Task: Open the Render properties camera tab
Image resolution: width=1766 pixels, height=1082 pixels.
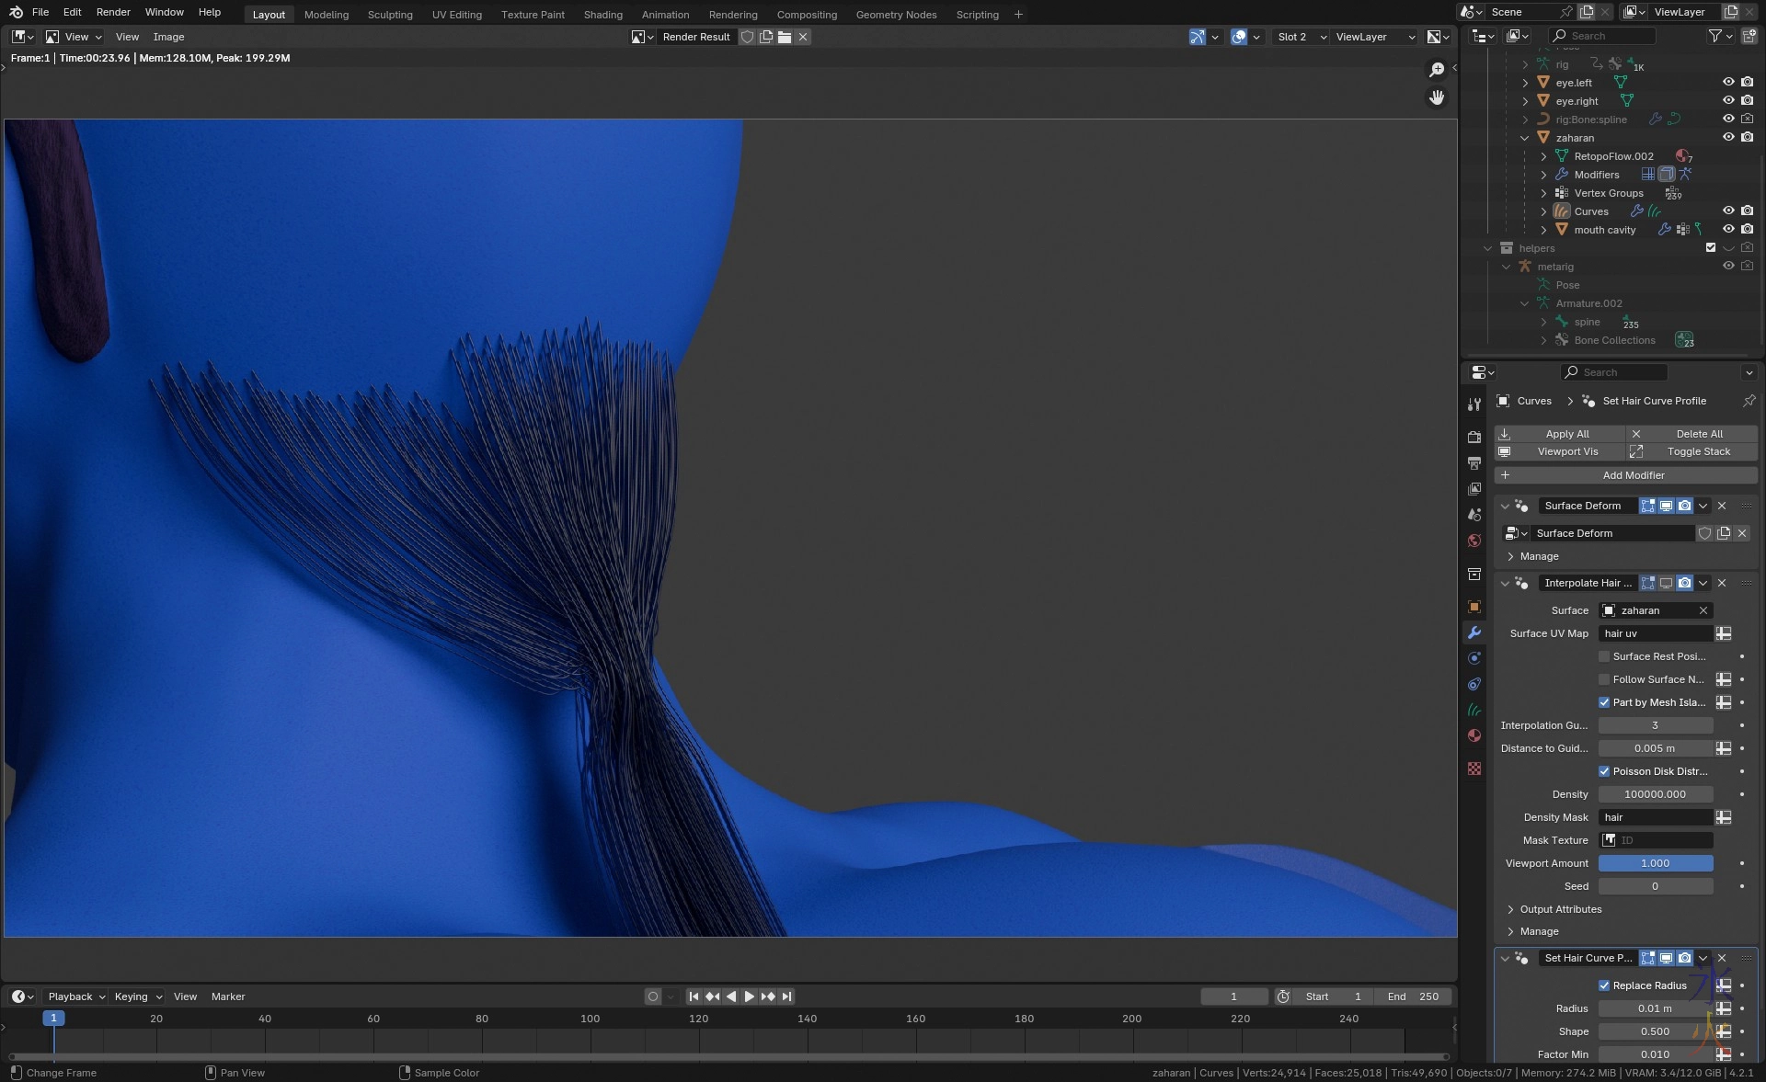Action: (x=1474, y=437)
